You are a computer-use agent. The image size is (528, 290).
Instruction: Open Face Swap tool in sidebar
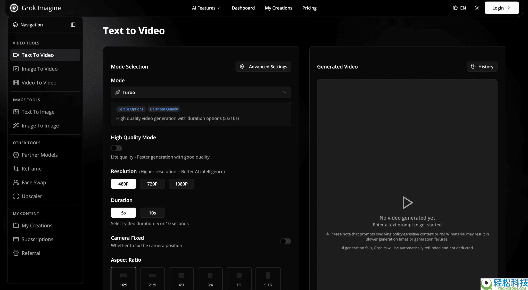coord(34,182)
